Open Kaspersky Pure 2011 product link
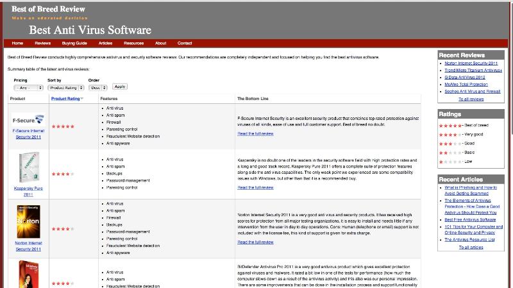The image size is (513, 288). tap(28, 191)
